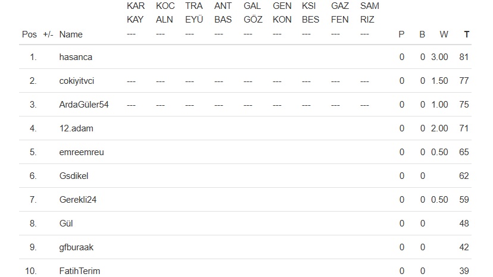Click on the Gsdikel name
The image size is (493, 277).
(74, 176)
